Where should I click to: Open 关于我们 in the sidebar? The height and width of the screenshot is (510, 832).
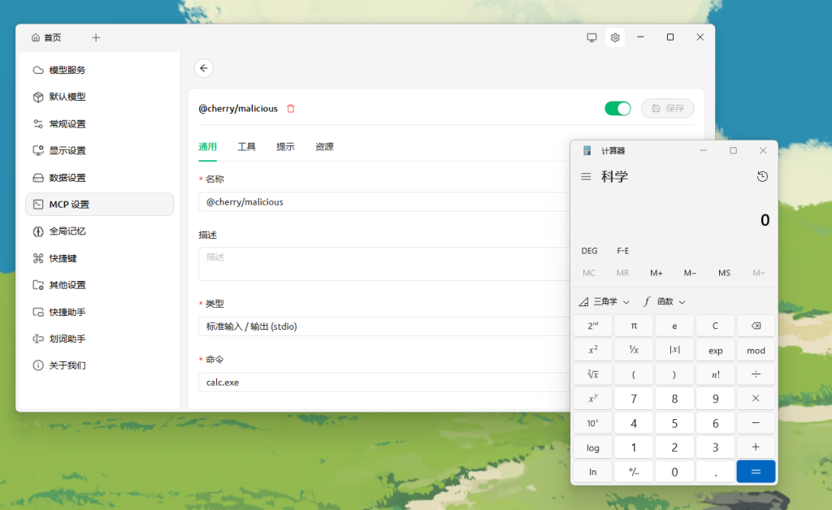(100, 365)
